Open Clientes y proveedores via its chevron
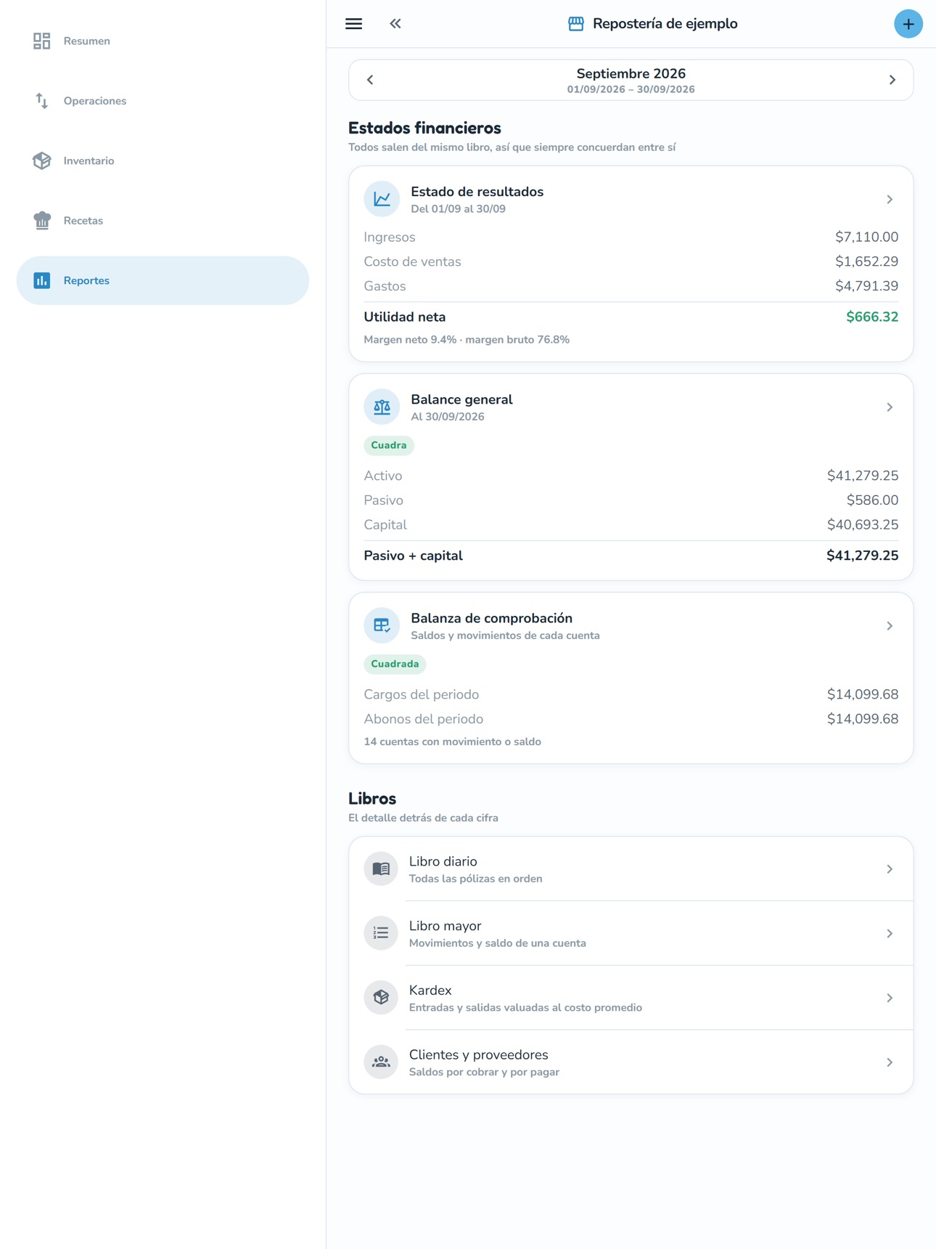 (x=890, y=1062)
